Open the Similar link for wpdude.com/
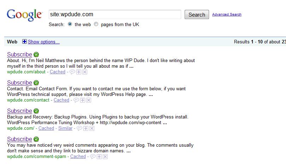 [65, 128]
